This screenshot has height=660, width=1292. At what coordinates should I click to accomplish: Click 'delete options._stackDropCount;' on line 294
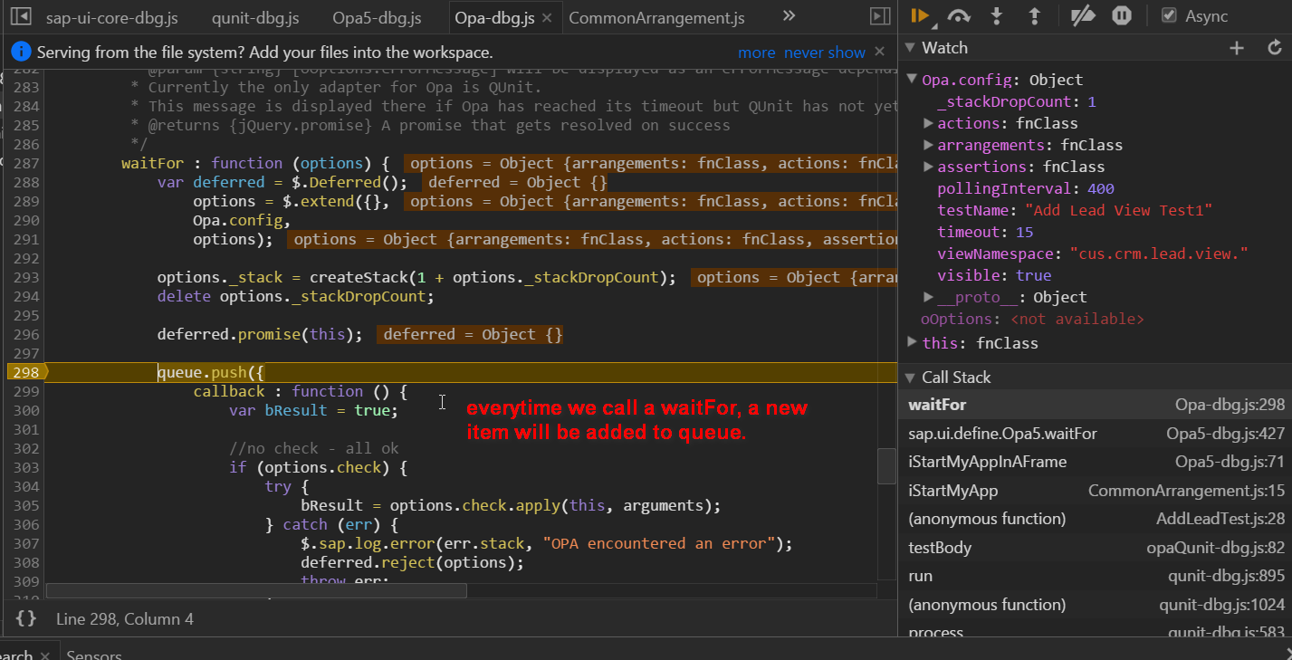[x=296, y=296]
